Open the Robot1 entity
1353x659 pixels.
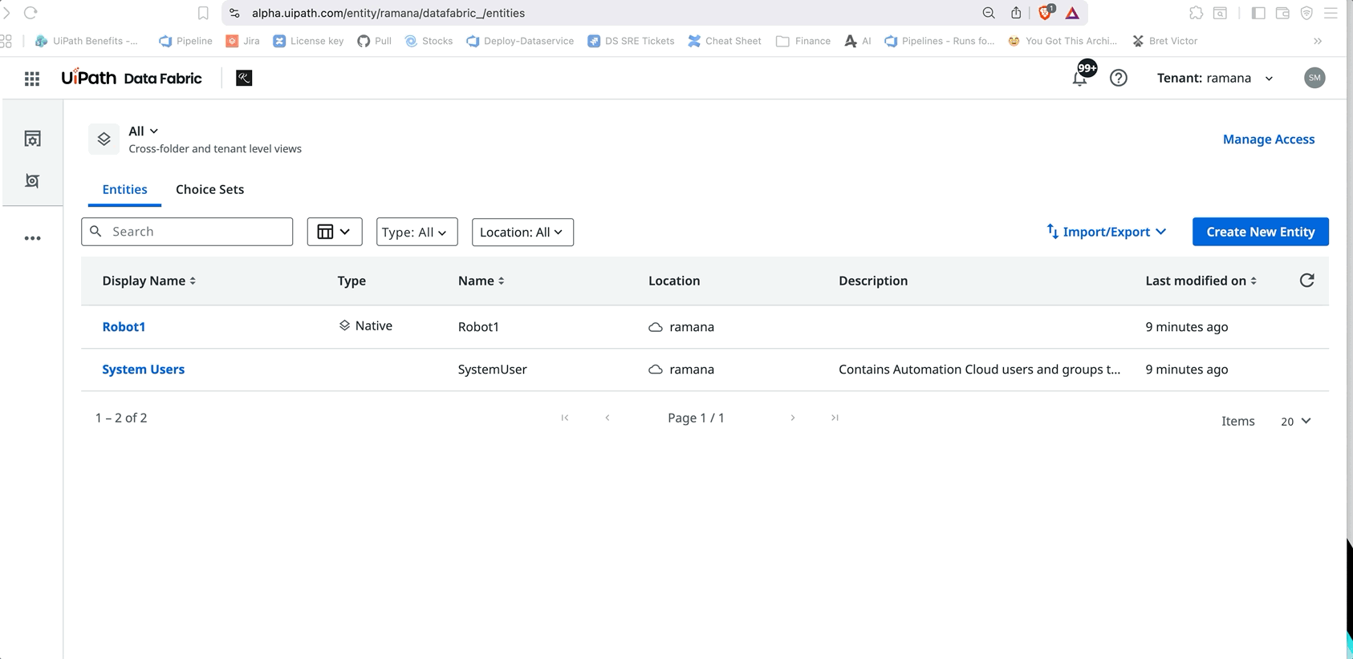click(x=124, y=326)
